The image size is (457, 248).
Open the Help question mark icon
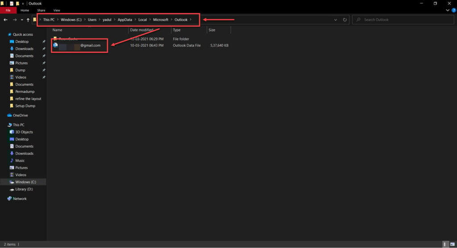pos(453,10)
